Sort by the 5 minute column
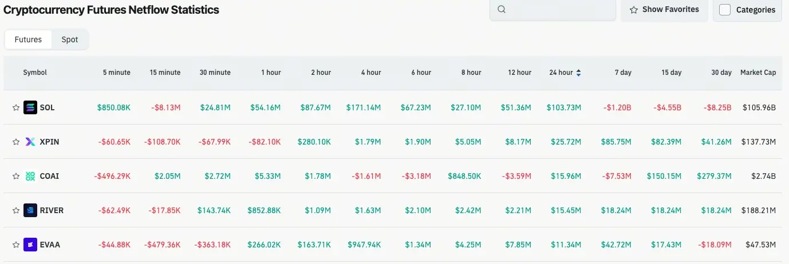 (x=117, y=73)
